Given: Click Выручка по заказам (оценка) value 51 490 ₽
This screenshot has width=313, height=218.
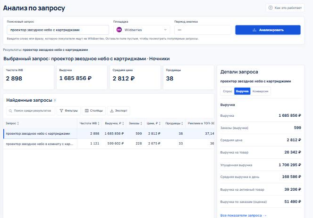Looking at the screenshot, I should [x=293, y=202].
